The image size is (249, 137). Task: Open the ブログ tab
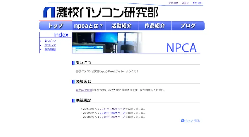[188, 26]
